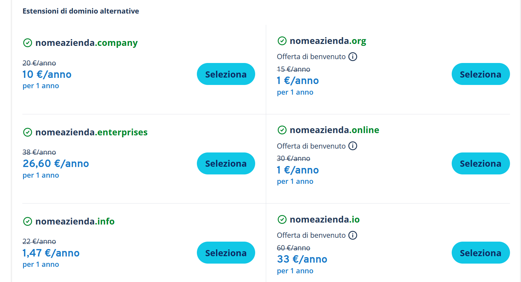Click availability checkmark for nomeazienda.info
Viewport: 521px width, 282px height.
pyautogui.click(x=28, y=221)
